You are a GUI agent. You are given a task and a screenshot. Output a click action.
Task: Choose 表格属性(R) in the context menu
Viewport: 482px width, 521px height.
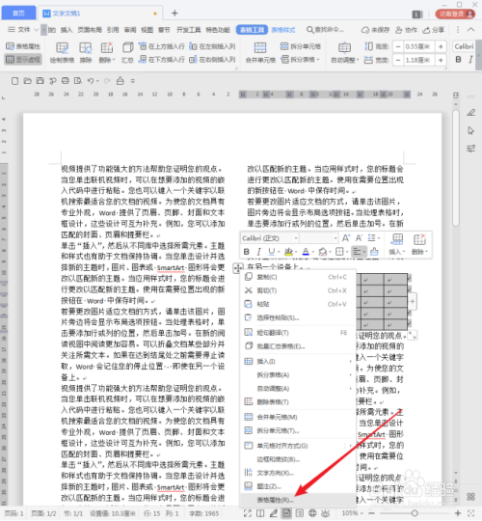(298, 500)
